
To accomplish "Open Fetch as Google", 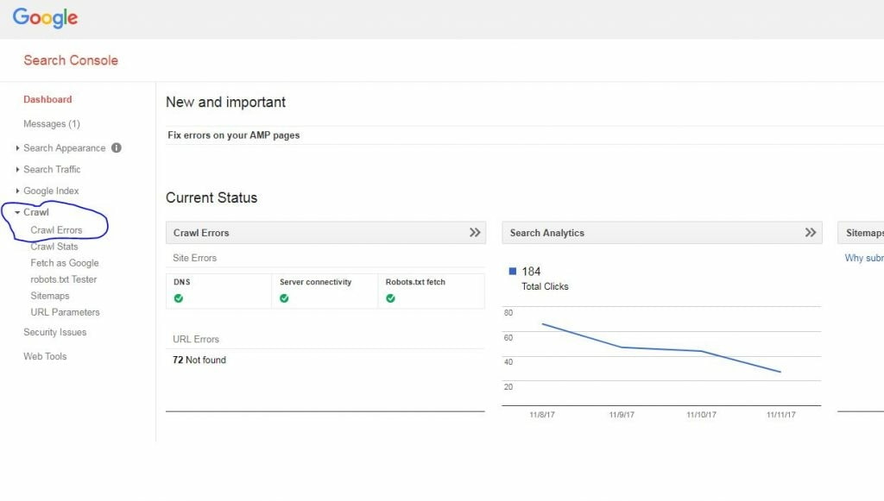I will (x=64, y=263).
